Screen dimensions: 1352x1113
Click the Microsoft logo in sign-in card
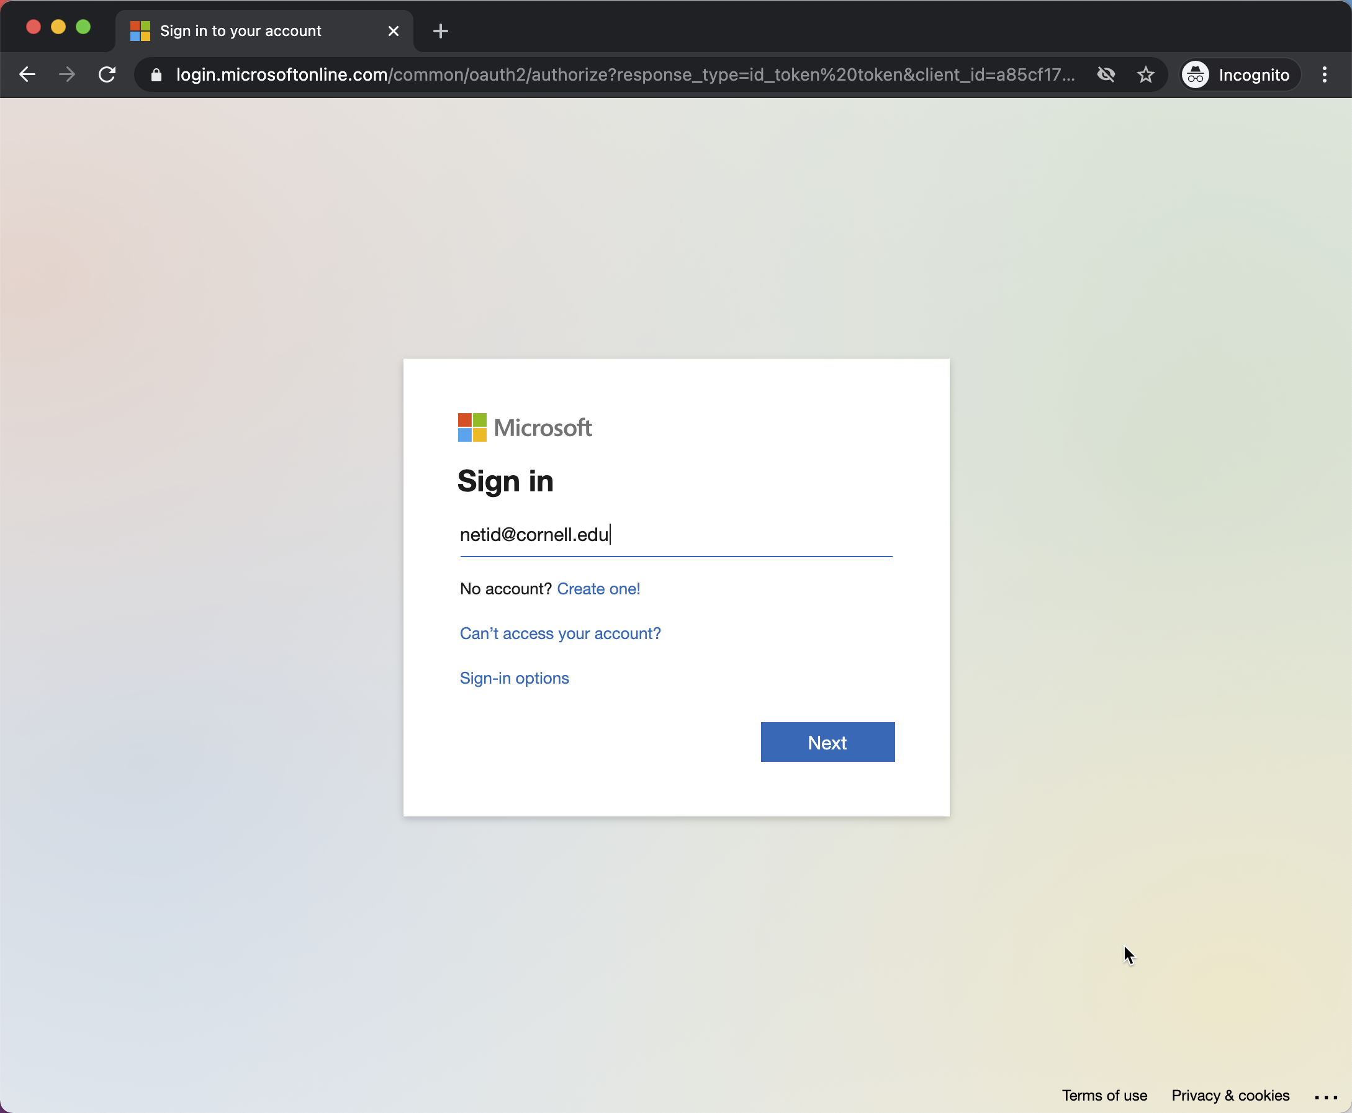525,427
